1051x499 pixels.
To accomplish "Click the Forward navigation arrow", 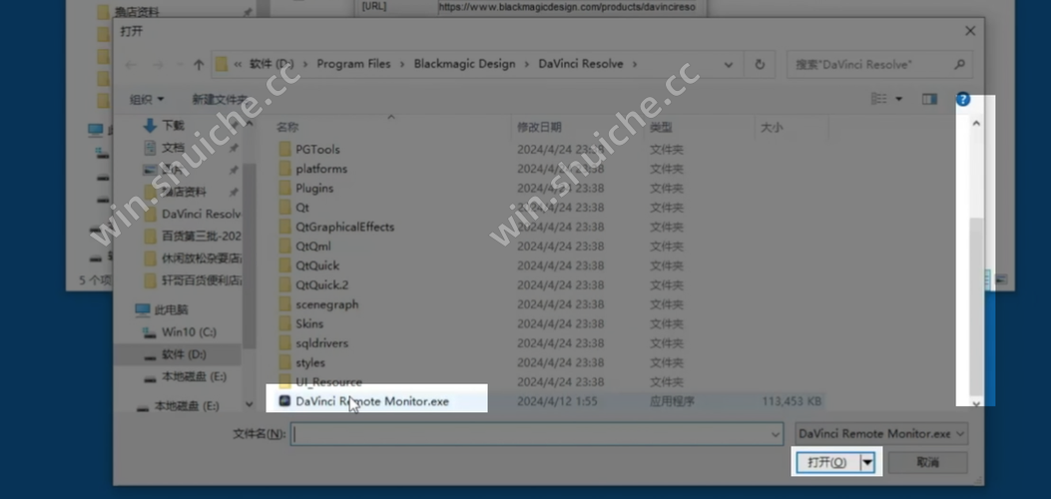I will [x=158, y=64].
